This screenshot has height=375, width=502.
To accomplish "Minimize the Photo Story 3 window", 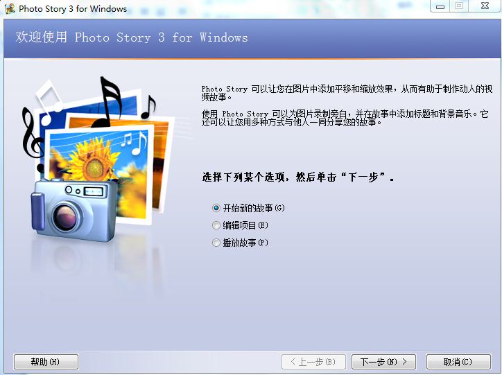I will pyautogui.click(x=440, y=6).
